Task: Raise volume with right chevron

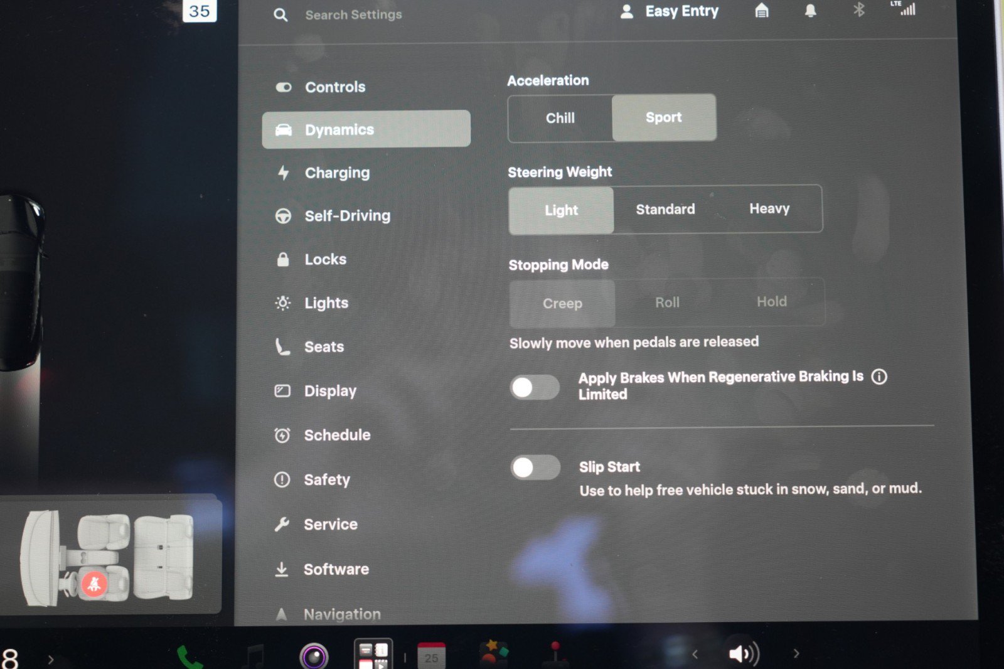Action: [x=796, y=653]
